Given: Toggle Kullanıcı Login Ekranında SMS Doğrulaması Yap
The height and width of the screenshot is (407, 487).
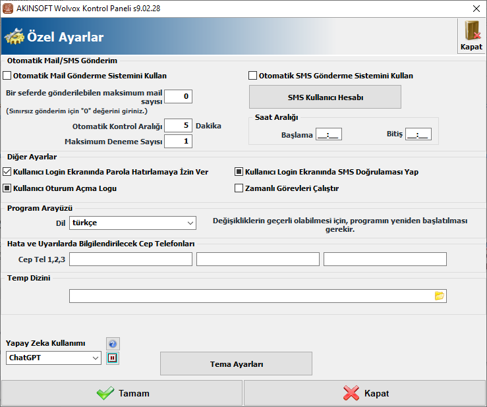Looking at the screenshot, I should [239, 172].
